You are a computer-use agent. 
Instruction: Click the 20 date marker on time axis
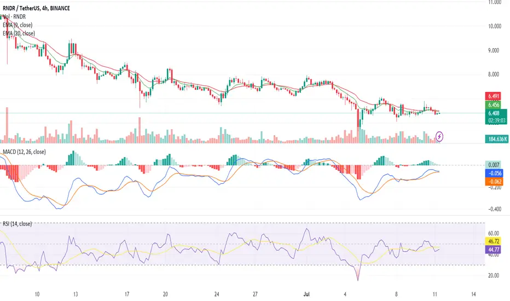click(x=165, y=294)
